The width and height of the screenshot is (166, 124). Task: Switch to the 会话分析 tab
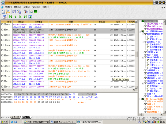16,117
